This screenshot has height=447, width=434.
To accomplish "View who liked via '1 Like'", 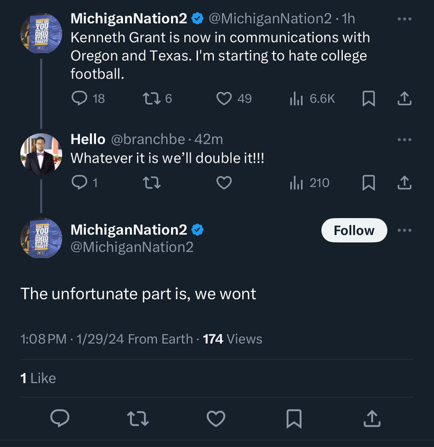I will (38, 378).
